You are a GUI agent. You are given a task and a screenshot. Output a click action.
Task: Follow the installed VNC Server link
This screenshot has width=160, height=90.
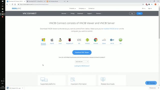click(111, 29)
